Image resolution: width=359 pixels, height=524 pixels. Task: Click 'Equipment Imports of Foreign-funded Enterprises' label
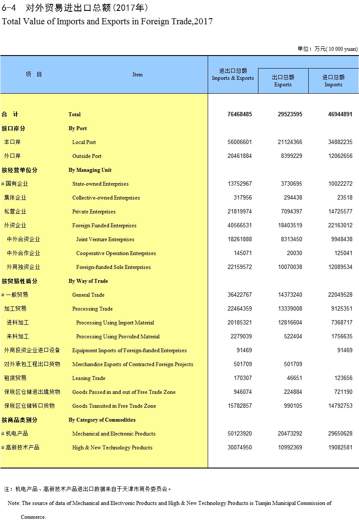click(129, 350)
